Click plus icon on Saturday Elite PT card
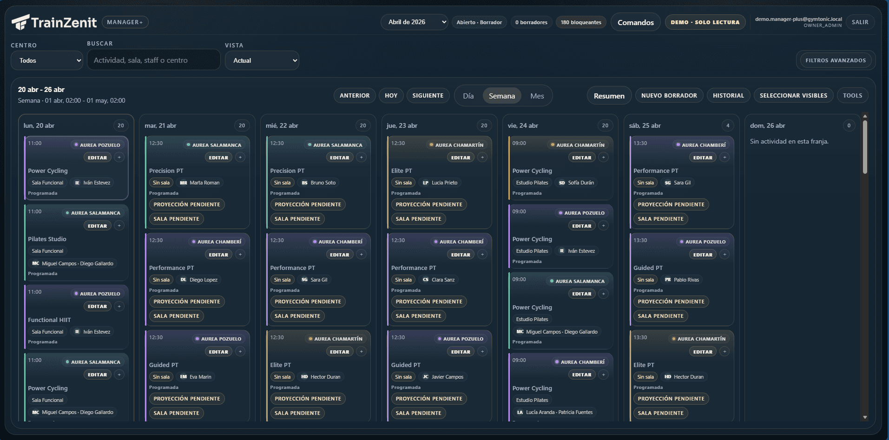This screenshot has width=889, height=440. point(724,352)
